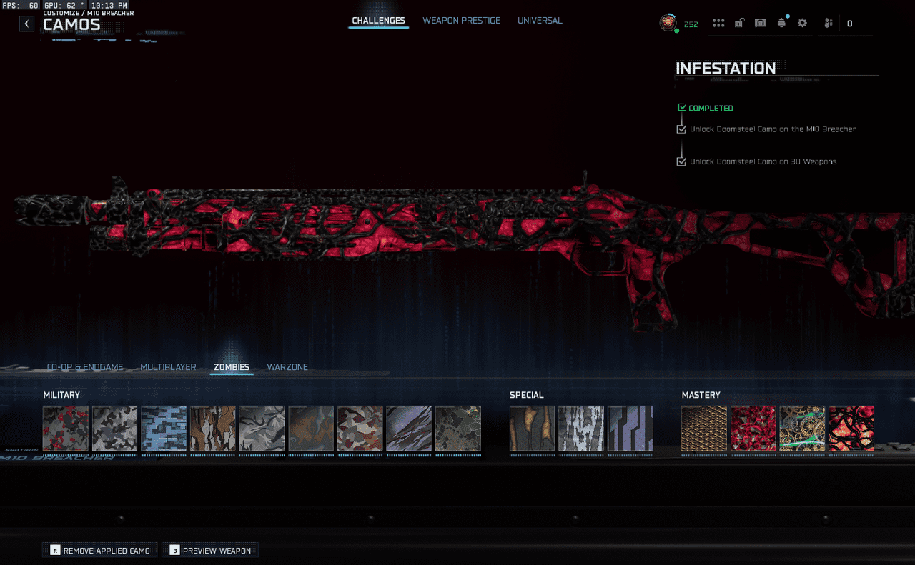Select the blue digital Military camo swatch
Viewport: 915px width, 565px height.
click(x=164, y=429)
